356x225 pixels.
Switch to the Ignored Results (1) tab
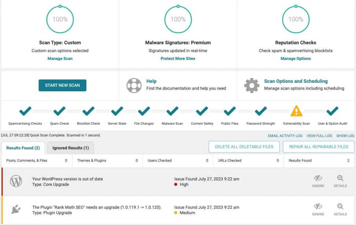(71, 148)
